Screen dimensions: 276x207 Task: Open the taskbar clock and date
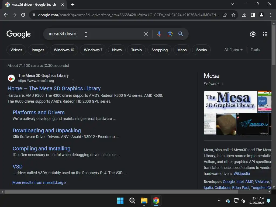(x=257, y=201)
